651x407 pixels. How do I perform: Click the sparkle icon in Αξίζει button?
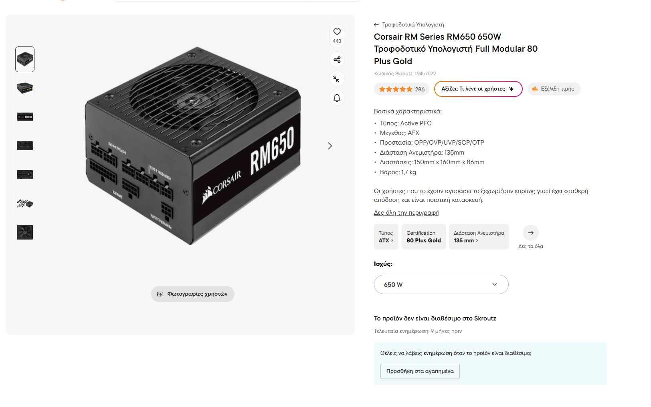[511, 89]
